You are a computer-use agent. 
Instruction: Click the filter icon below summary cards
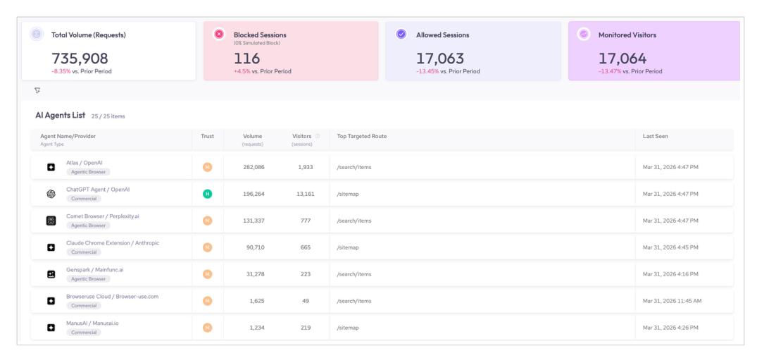tap(37, 90)
